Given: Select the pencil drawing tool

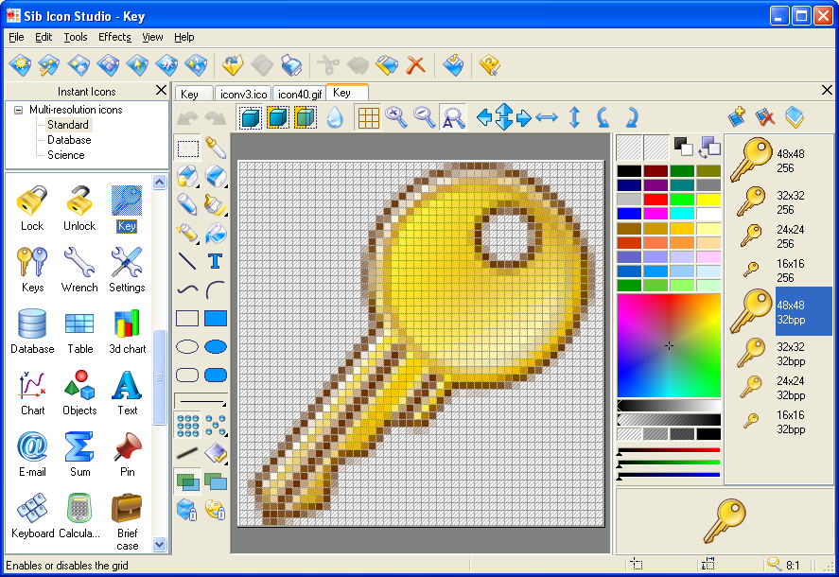Looking at the screenshot, I should tap(187, 203).
